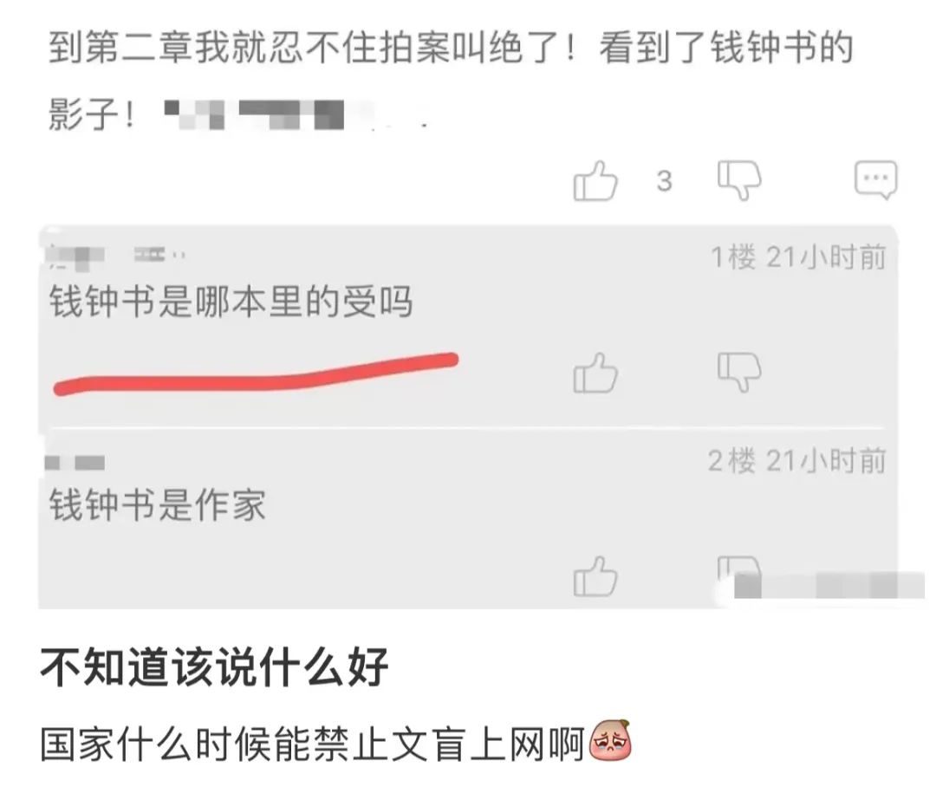Click the like count 3 on main comment
The image size is (936, 793).
[x=665, y=181]
